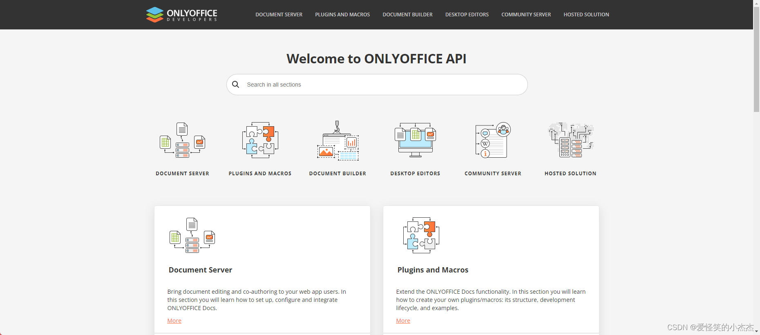The height and width of the screenshot is (335, 760).
Task: Select DOCUMENT BUILDER label under icon row
Action: (338, 174)
